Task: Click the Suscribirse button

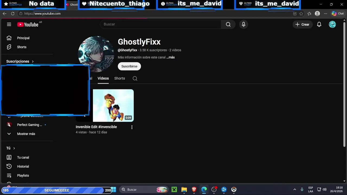Action: click(x=129, y=66)
